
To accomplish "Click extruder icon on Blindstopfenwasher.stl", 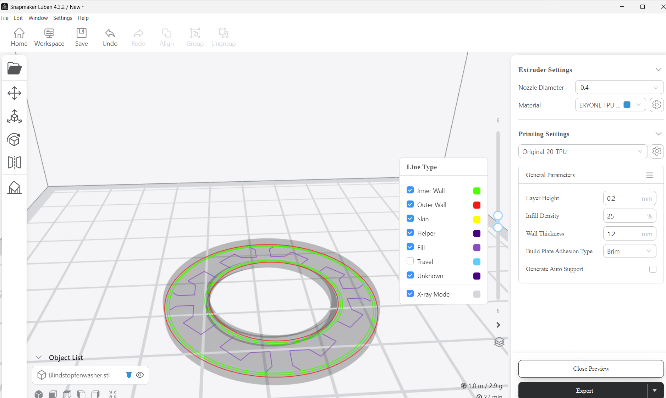I will coord(129,375).
